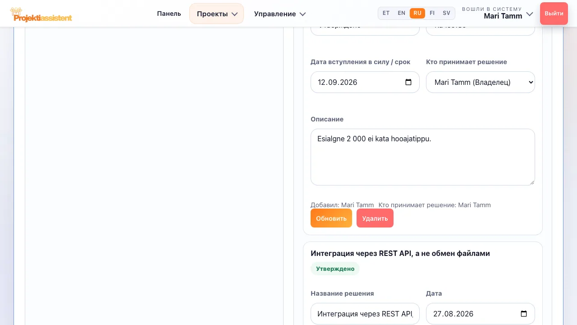The width and height of the screenshot is (577, 325).
Task: Click 'Дата вступления в силу / срок' label
Action: click(x=361, y=62)
